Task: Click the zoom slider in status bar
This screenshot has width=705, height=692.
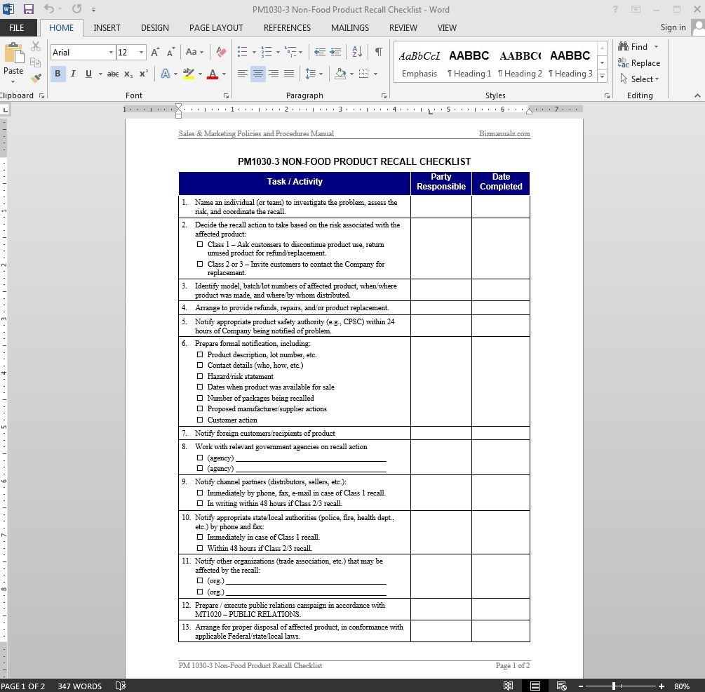Action: click(614, 686)
